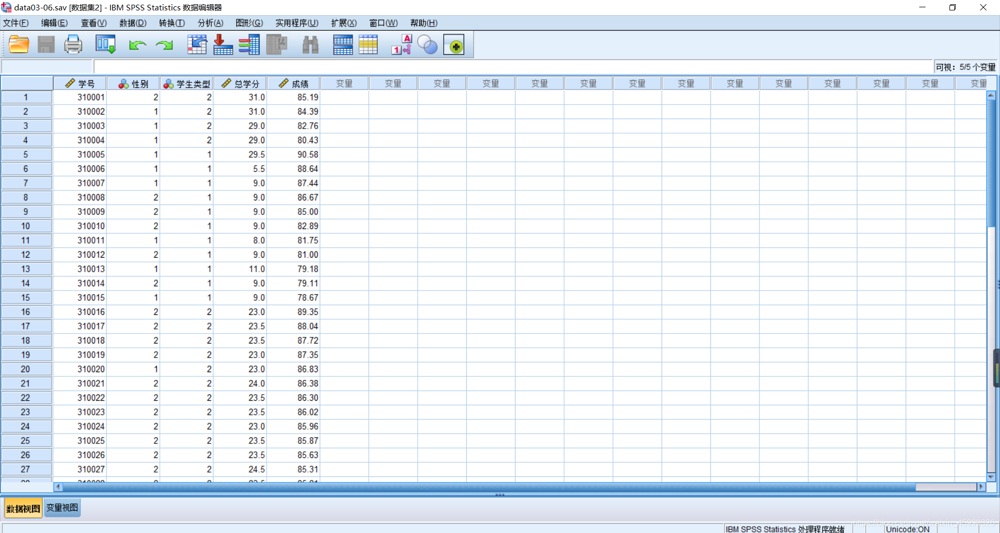Toggle Value Labels icon
Image resolution: width=1000 pixels, height=533 pixels.
click(x=402, y=45)
